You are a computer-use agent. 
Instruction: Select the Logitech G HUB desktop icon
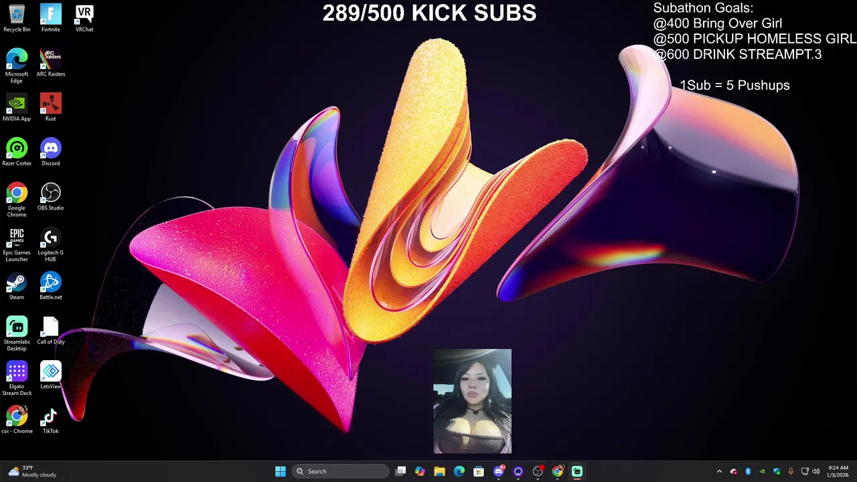tap(51, 244)
